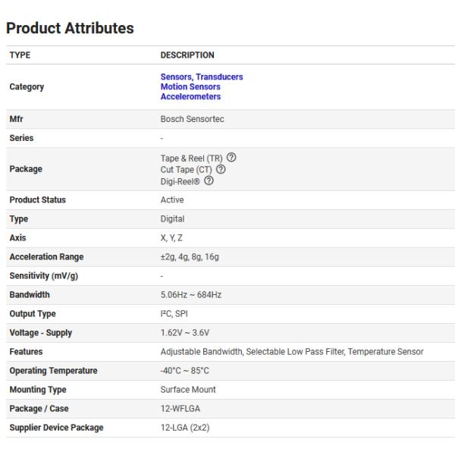This screenshot has width=455, height=455.
Task: Click the 12-LGA (2x2) supplier package value
Action: pyautogui.click(x=187, y=428)
